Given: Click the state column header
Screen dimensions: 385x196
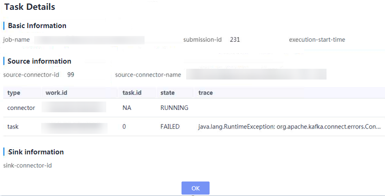Looking at the screenshot, I should pyautogui.click(x=167, y=93).
